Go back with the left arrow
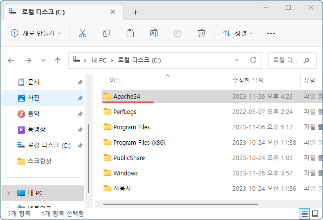Image resolution: width=323 pixels, height=220 pixels. click(11, 60)
